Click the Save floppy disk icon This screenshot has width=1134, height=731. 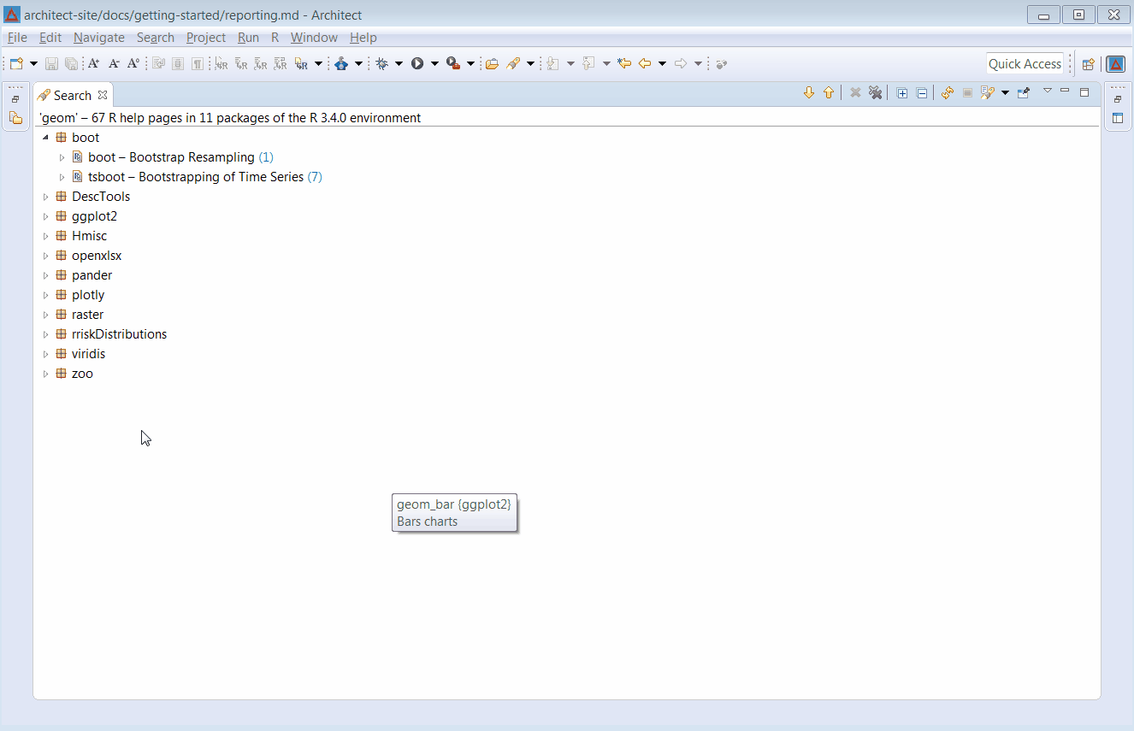tap(51, 63)
